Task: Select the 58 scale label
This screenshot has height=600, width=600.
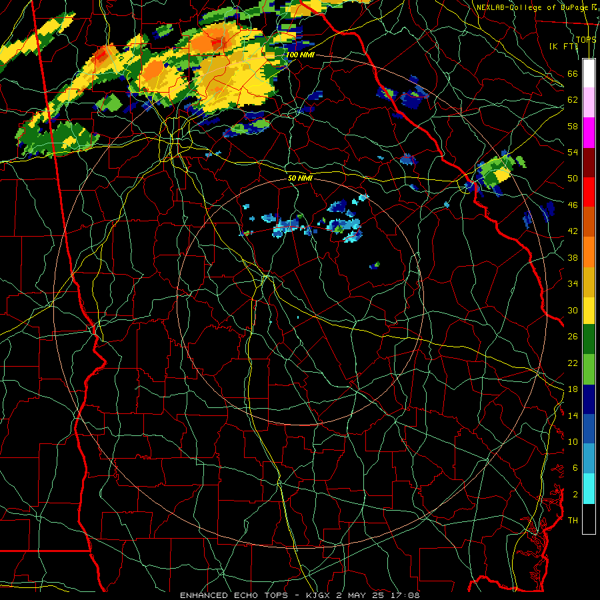Action: pyautogui.click(x=573, y=126)
